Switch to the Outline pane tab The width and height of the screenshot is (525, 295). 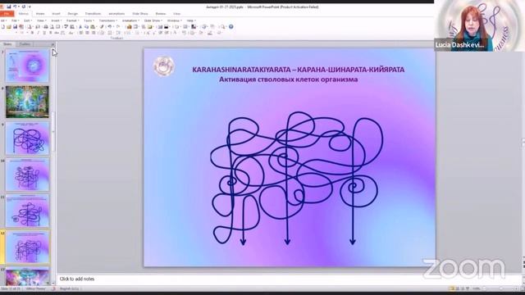coord(25,44)
